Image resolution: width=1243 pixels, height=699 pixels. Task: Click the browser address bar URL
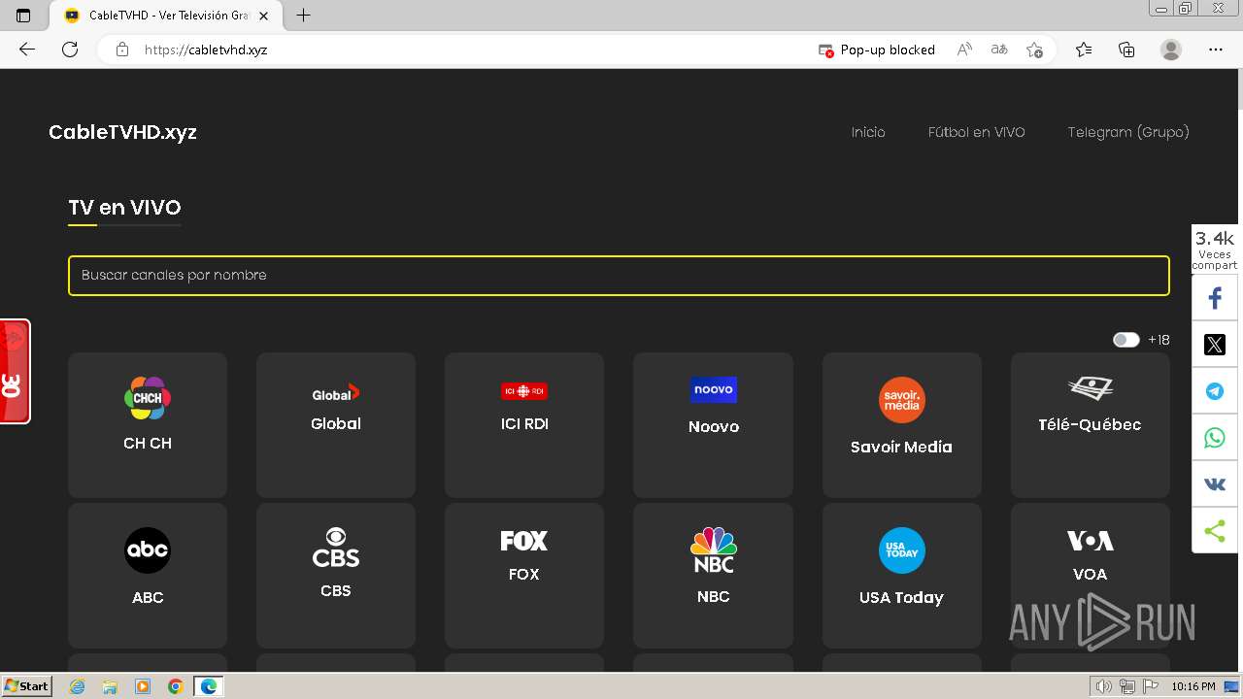(206, 50)
